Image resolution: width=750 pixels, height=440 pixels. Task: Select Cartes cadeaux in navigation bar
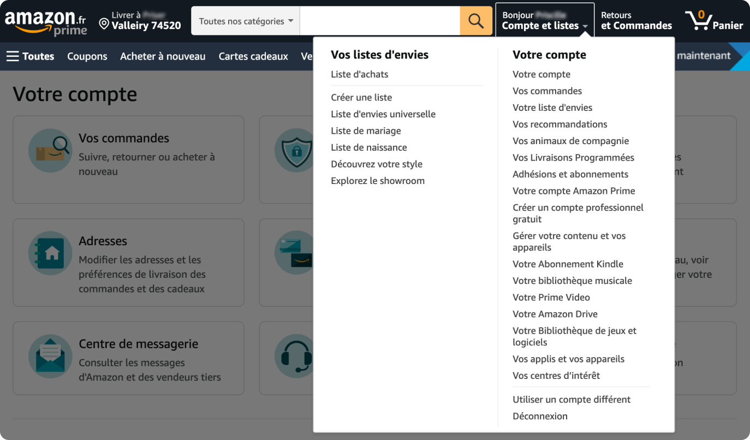click(253, 56)
